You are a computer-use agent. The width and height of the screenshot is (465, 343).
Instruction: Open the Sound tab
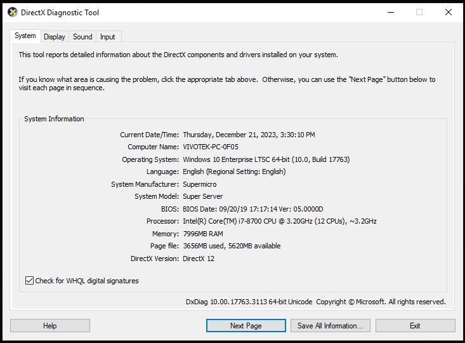pos(82,37)
